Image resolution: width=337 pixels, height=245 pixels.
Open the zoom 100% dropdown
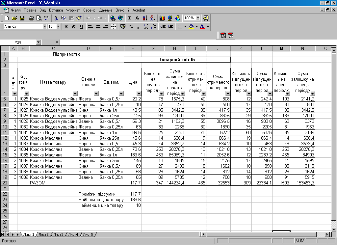pyautogui.click(x=198, y=18)
